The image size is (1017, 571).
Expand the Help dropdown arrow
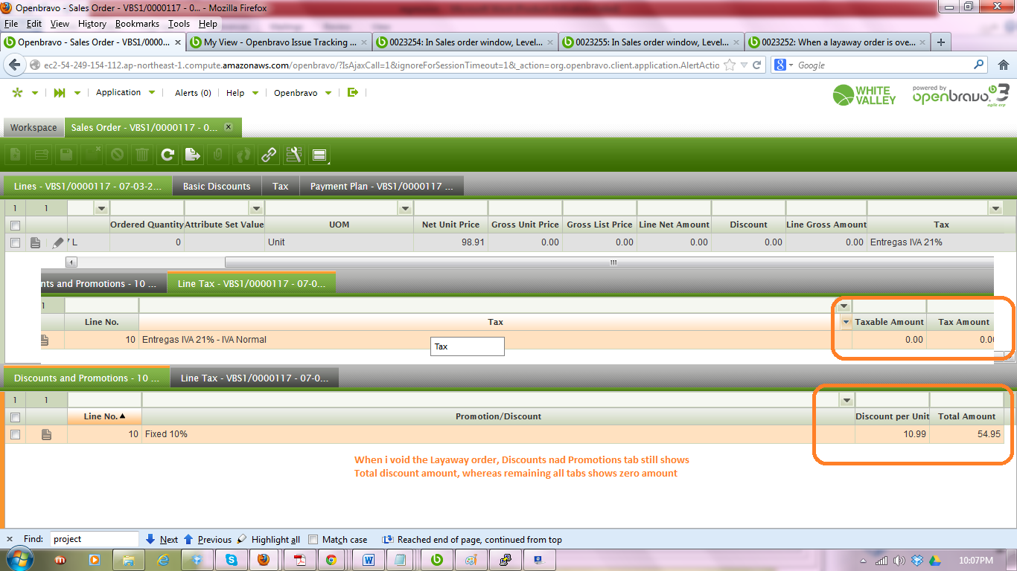(x=255, y=93)
